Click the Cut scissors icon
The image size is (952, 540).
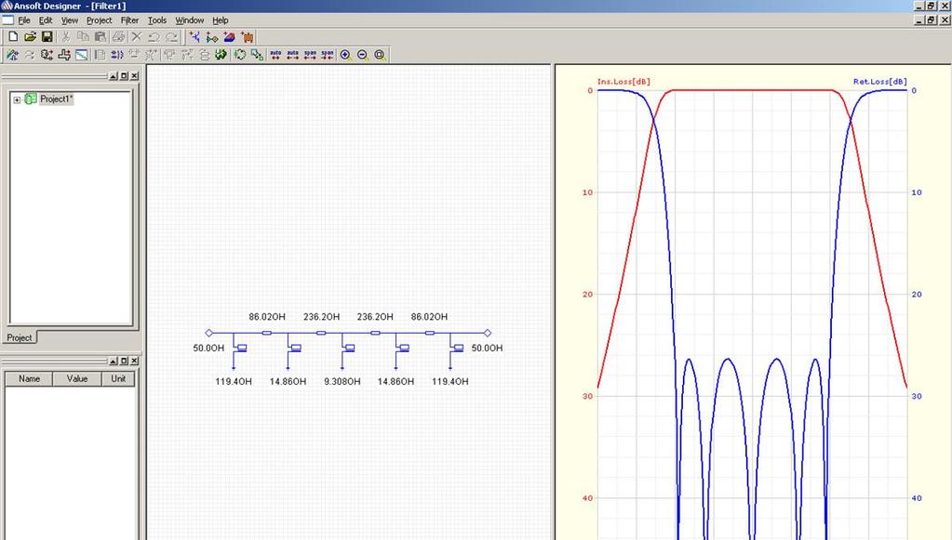(65, 37)
